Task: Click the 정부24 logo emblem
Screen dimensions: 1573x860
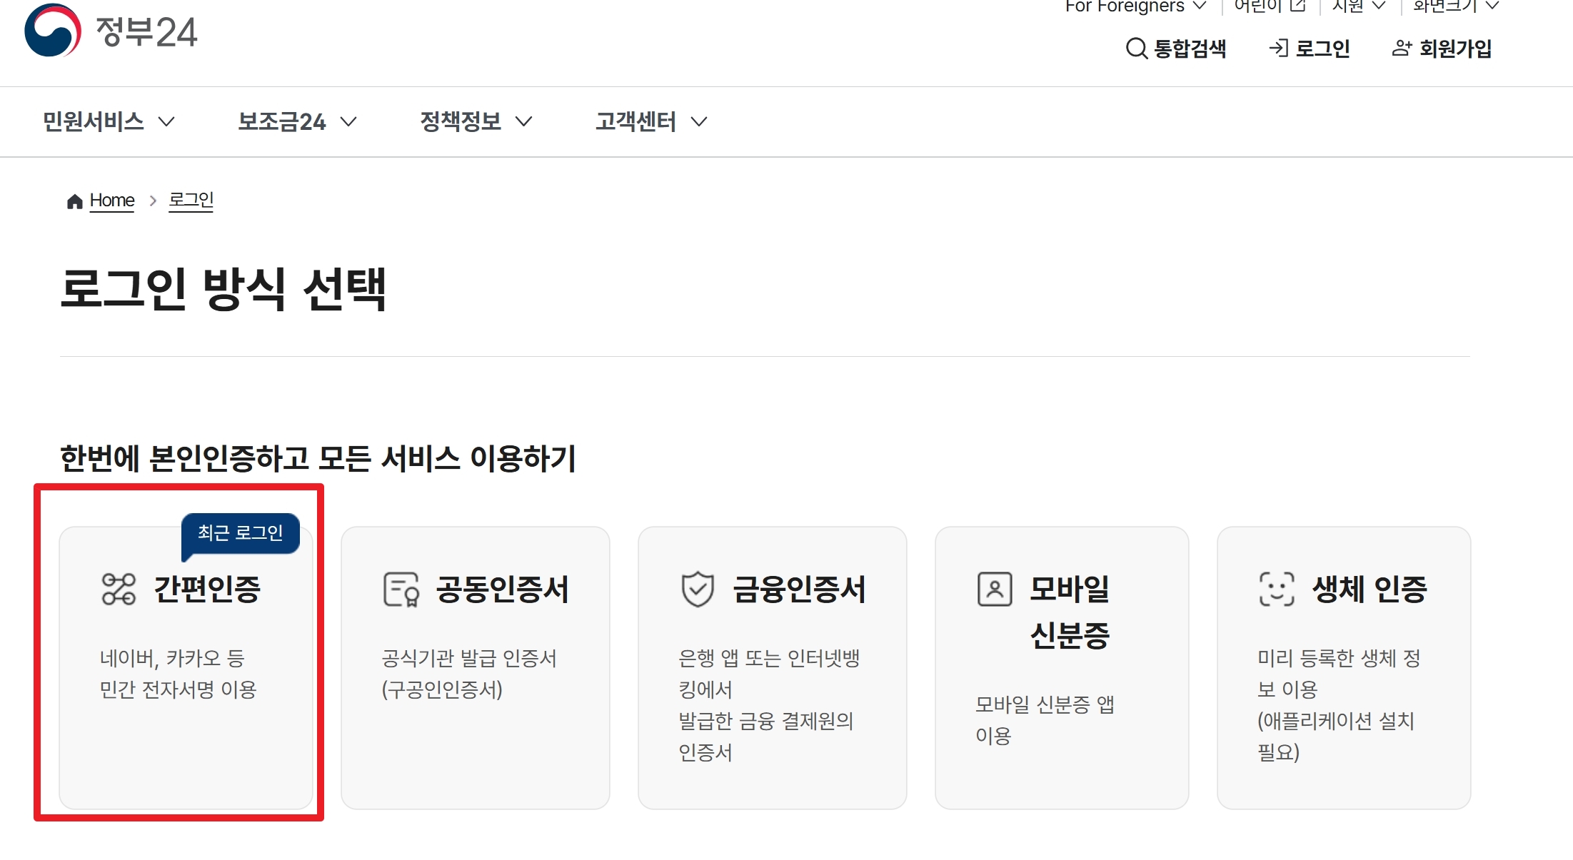Action: [x=53, y=31]
